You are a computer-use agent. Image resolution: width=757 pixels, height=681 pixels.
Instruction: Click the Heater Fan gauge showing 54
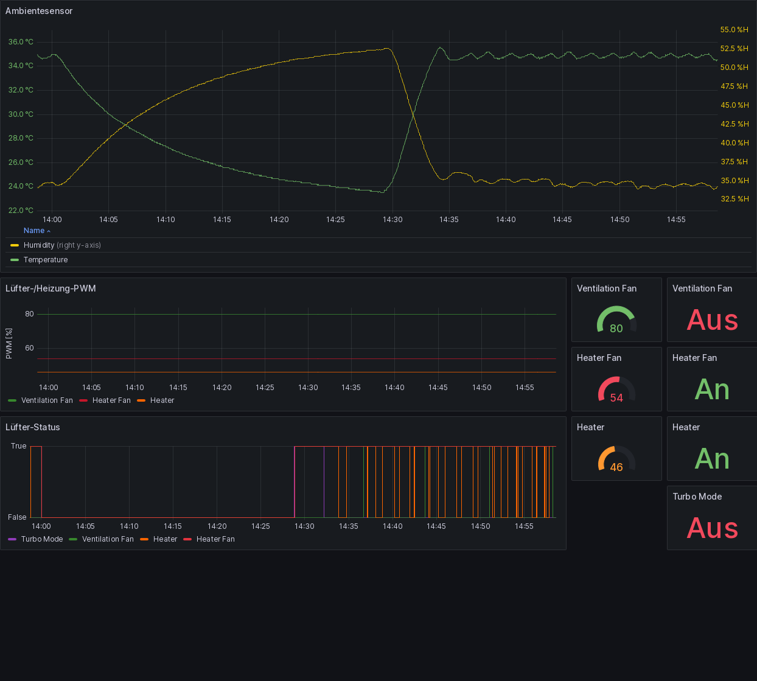(616, 389)
